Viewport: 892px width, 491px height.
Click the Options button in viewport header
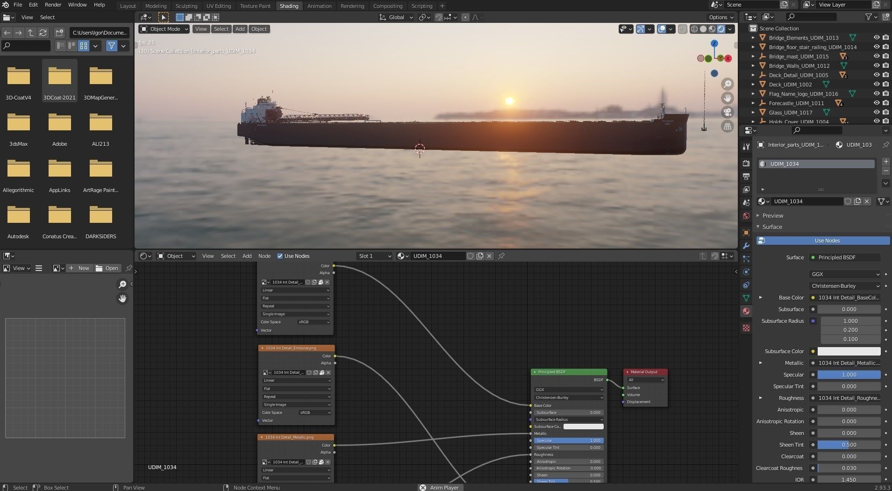click(721, 17)
